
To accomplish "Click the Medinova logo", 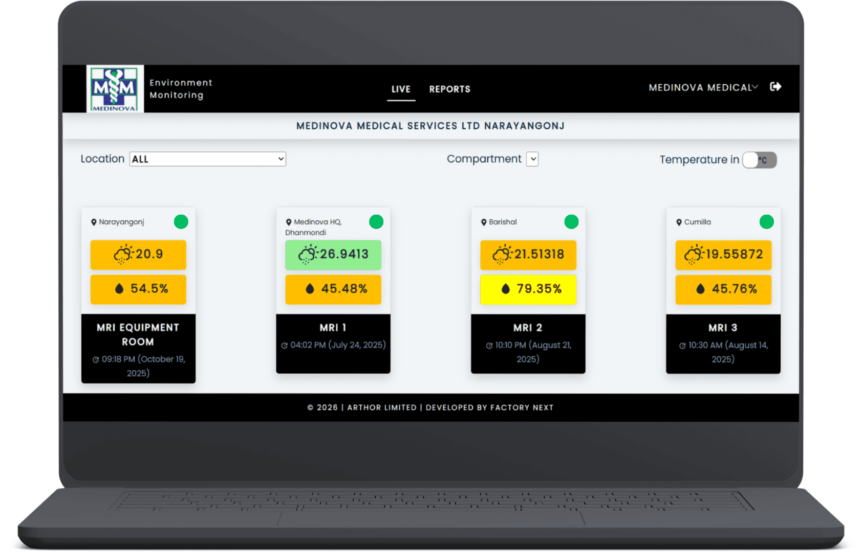I will tap(115, 88).
